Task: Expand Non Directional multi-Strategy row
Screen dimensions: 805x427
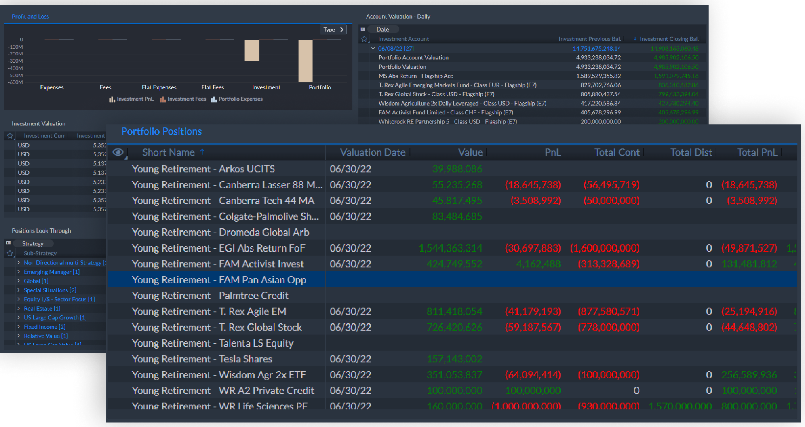Action: tap(19, 262)
